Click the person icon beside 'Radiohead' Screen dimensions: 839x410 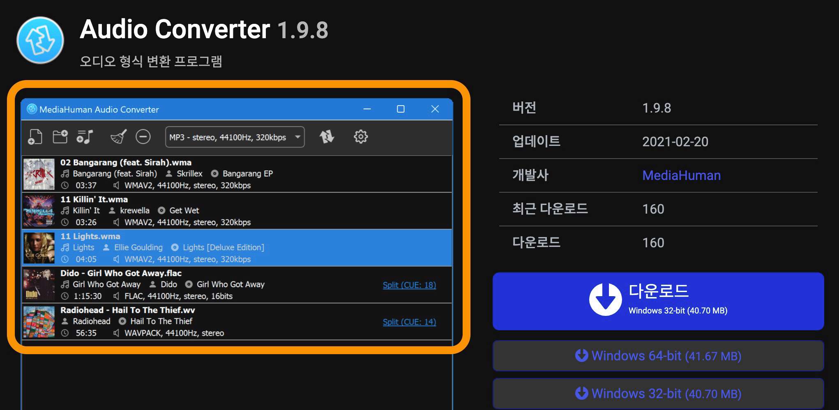coord(65,321)
